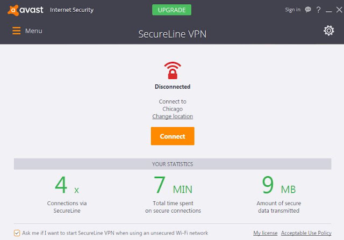Viewport: 344px width, 240px height.
Task: Click the red VPN lock status icon
Action: point(173,70)
